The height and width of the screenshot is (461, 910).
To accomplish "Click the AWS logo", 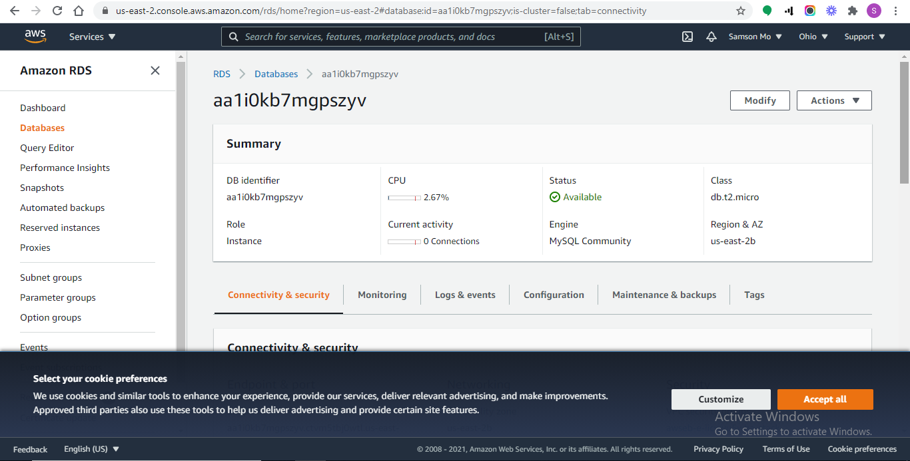I will pos(35,37).
